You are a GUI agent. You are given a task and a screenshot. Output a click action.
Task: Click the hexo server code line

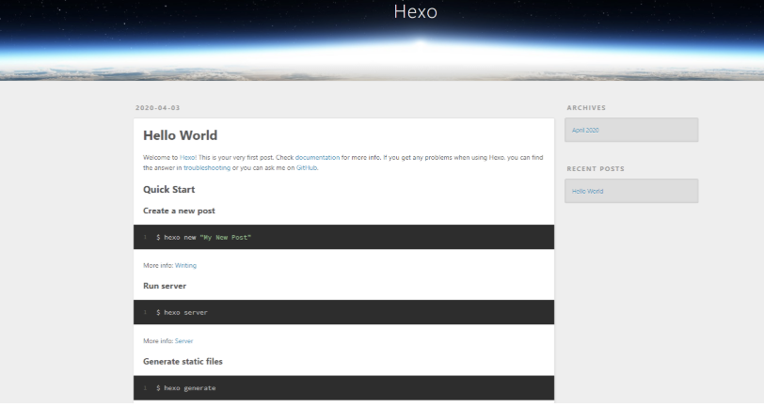182,313
